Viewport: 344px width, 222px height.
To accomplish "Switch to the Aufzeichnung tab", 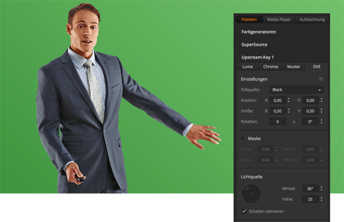I will coord(312,19).
